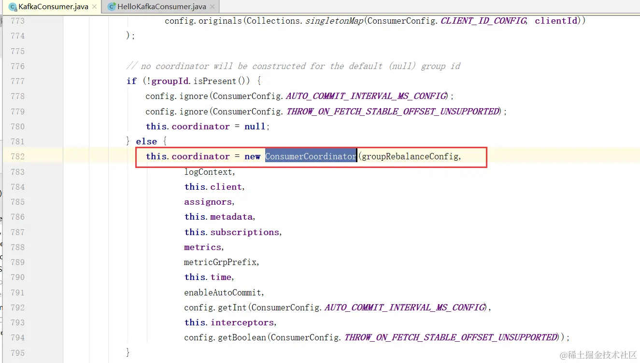Click assignors argument on line 785
640x363 pixels.
coord(207,202)
